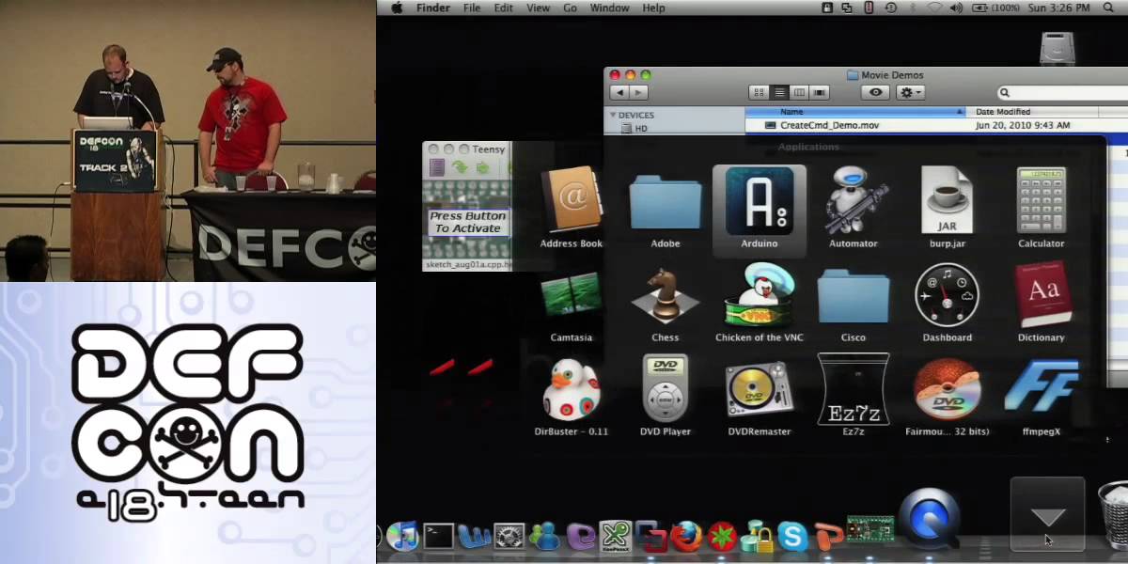Click Press Button To Activate in Teensy

point(467,222)
